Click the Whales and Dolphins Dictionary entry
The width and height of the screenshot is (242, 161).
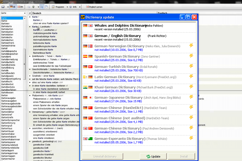(139, 27)
